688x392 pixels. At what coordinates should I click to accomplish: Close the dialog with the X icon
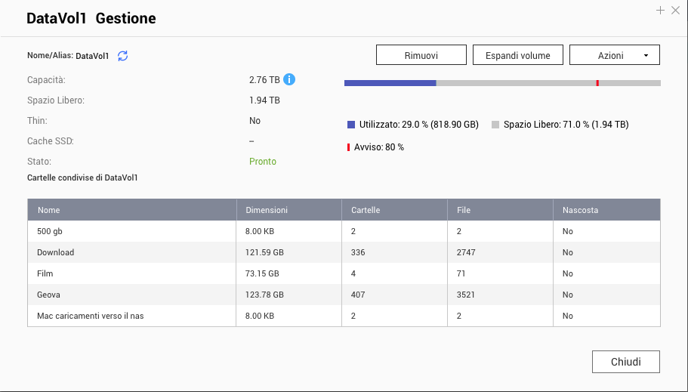(675, 11)
